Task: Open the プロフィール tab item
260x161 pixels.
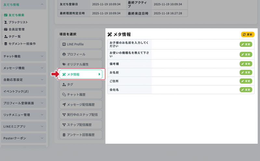Action: coord(81,54)
